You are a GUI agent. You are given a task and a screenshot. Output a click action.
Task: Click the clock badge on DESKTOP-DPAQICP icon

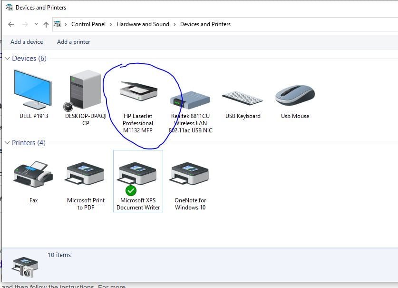coord(68,107)
